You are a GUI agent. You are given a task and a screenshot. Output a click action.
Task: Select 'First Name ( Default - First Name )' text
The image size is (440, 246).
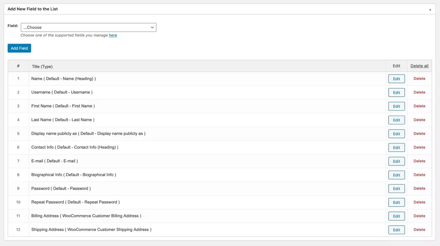pyautogui.click(x=63, y=106)
